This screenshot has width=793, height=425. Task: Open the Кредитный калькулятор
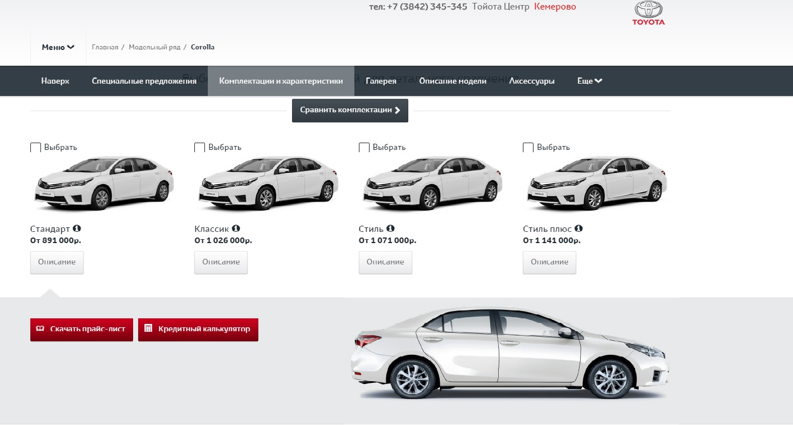198,329
